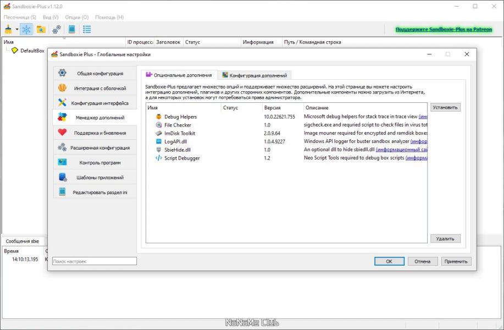Click the ImDisk Toolkit disk icon

[x=158, y=133]
